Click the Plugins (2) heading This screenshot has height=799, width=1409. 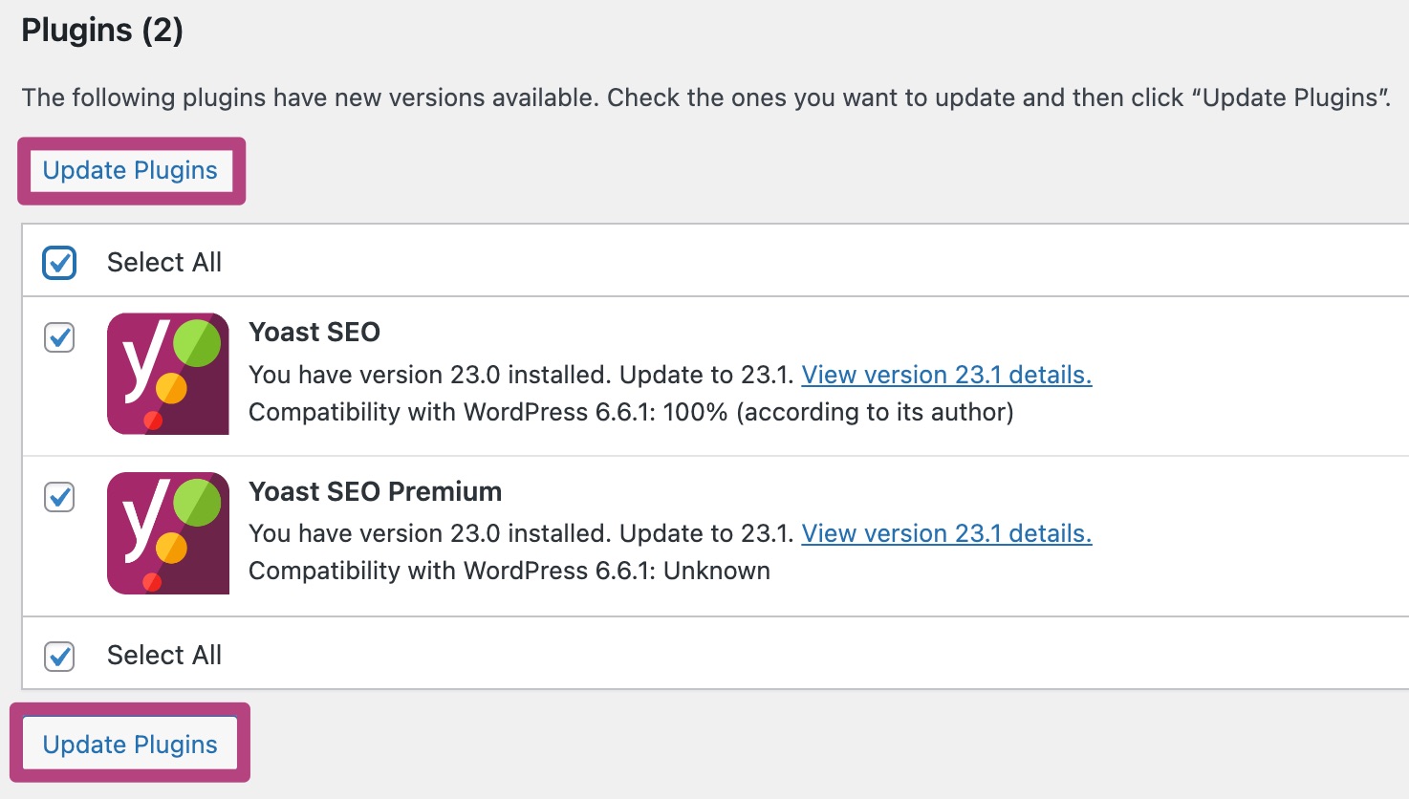click(x=102, y=31)
